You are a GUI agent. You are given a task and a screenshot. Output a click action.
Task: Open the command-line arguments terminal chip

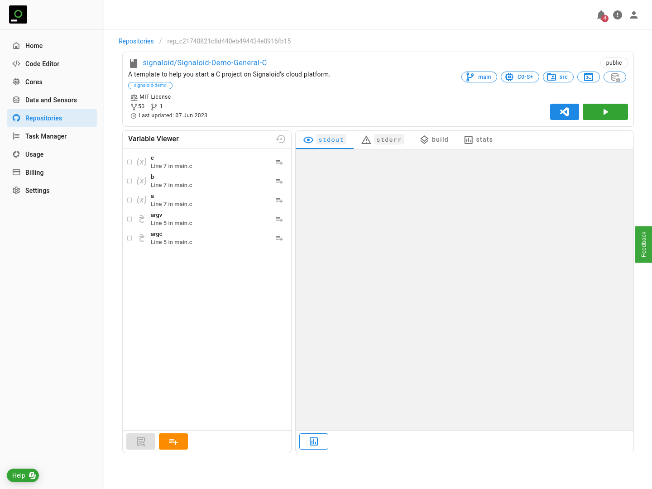(x=588, y=77)
